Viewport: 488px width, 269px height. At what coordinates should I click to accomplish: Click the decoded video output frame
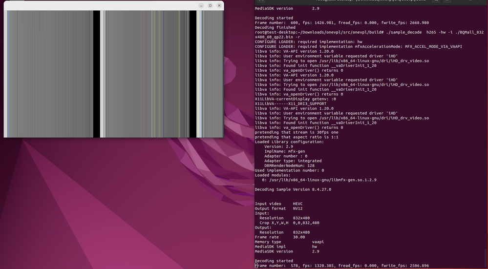click(x=114, y=74)
